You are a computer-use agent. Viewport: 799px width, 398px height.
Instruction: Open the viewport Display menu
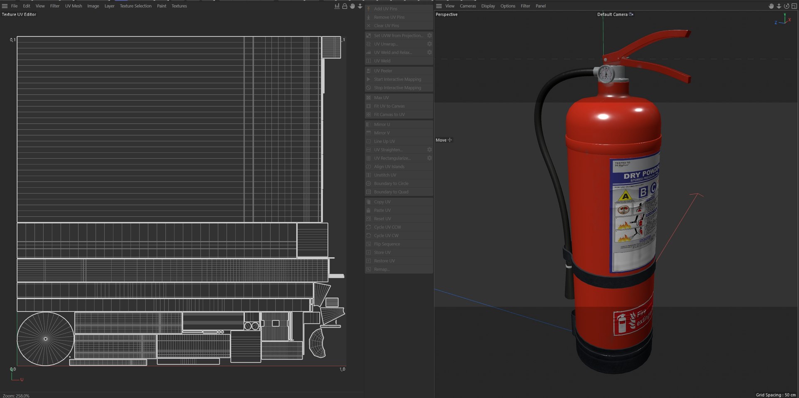[488, 6]
